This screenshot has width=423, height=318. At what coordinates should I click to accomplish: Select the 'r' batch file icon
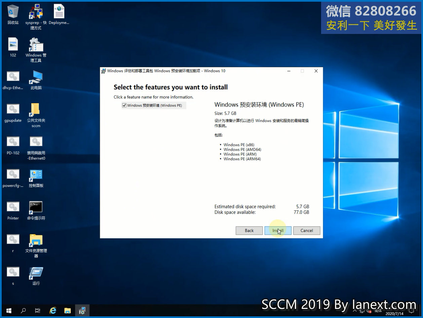[x=13, y=243]
